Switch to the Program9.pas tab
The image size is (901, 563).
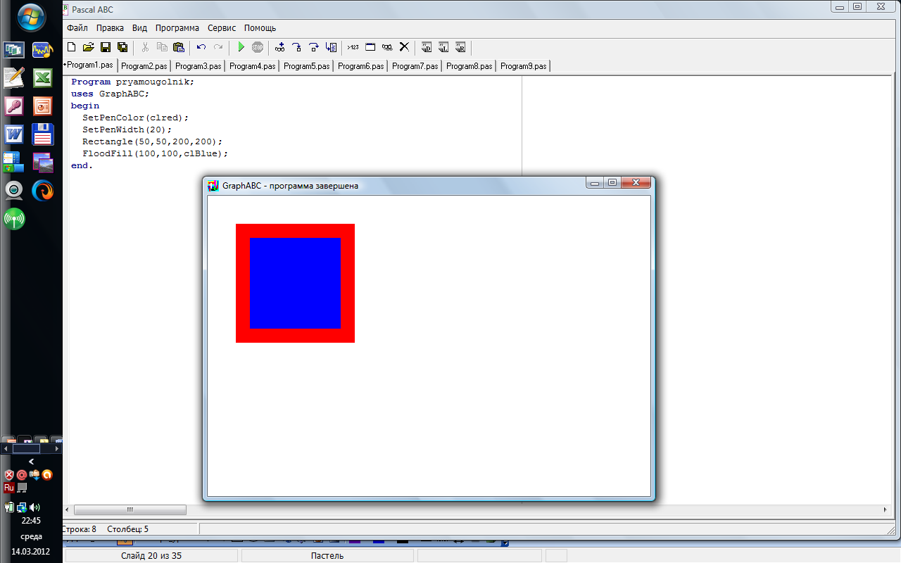click(523, 66)
